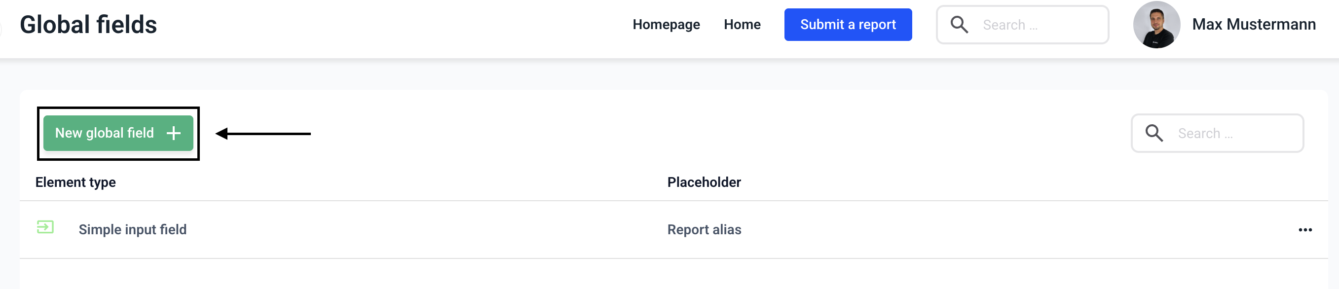The image size is (1339, 289).
Task: Click the Global fields page title
Action: (x=88, y=25)
